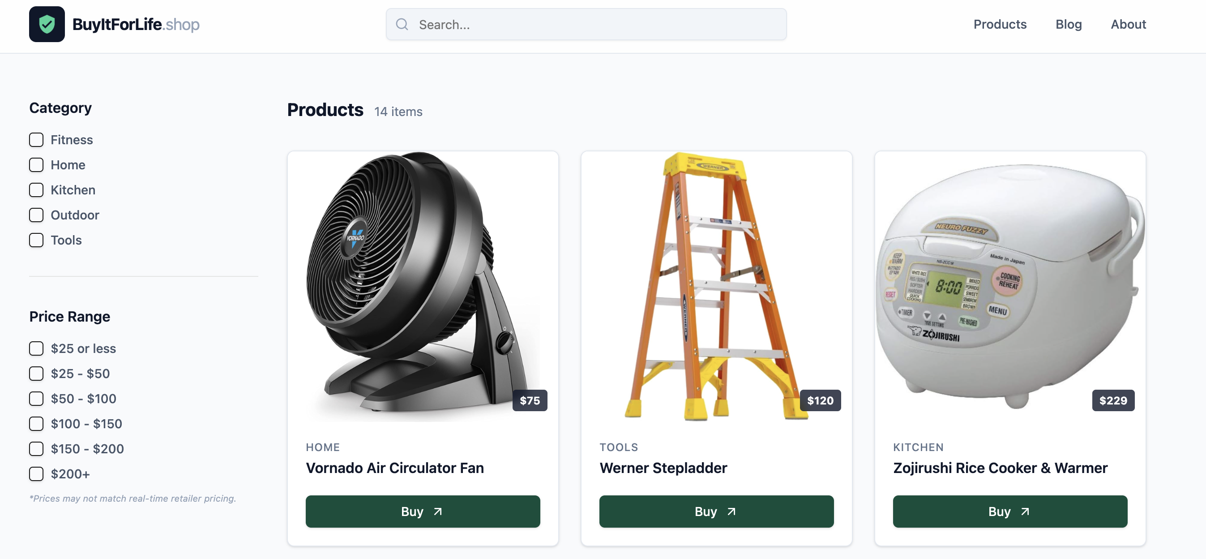Click the BuyItForLife shield logo icon

[47, 23]
